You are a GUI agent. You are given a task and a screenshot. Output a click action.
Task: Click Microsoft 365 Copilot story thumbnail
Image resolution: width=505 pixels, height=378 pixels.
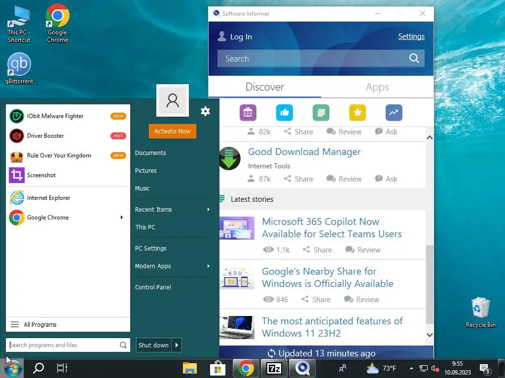237,228
